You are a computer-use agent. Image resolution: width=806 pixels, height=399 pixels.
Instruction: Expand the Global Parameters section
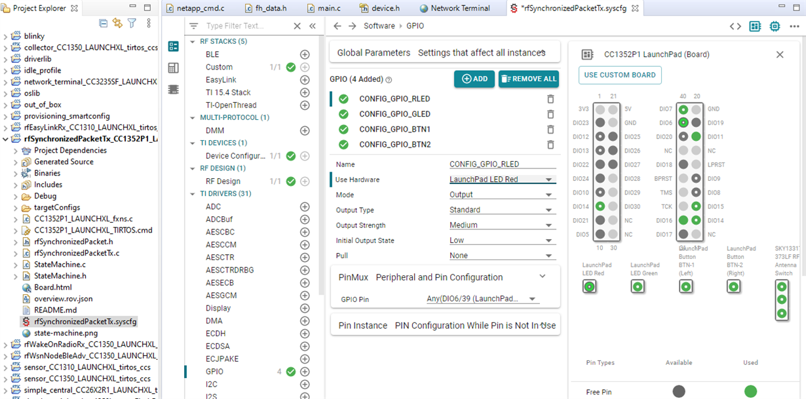[543, 52]
